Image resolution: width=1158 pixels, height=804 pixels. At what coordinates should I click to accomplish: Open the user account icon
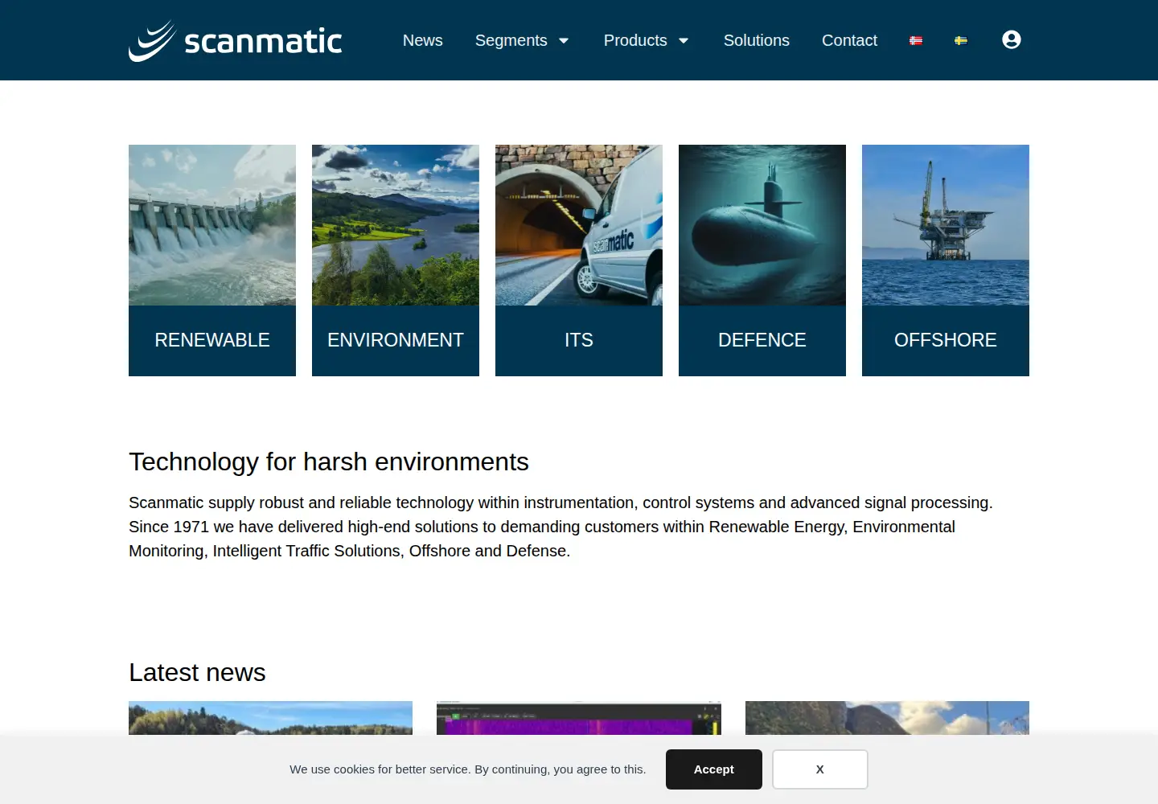1012,39
